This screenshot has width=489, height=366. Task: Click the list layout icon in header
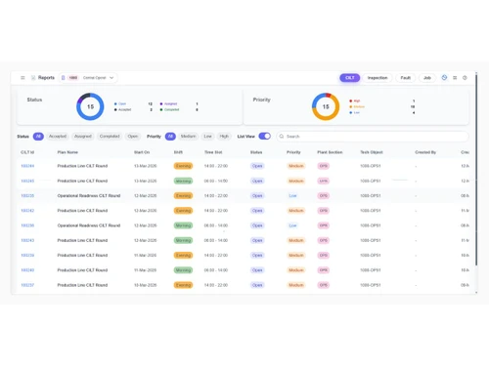pyautogui.click(x=455, y=78)
